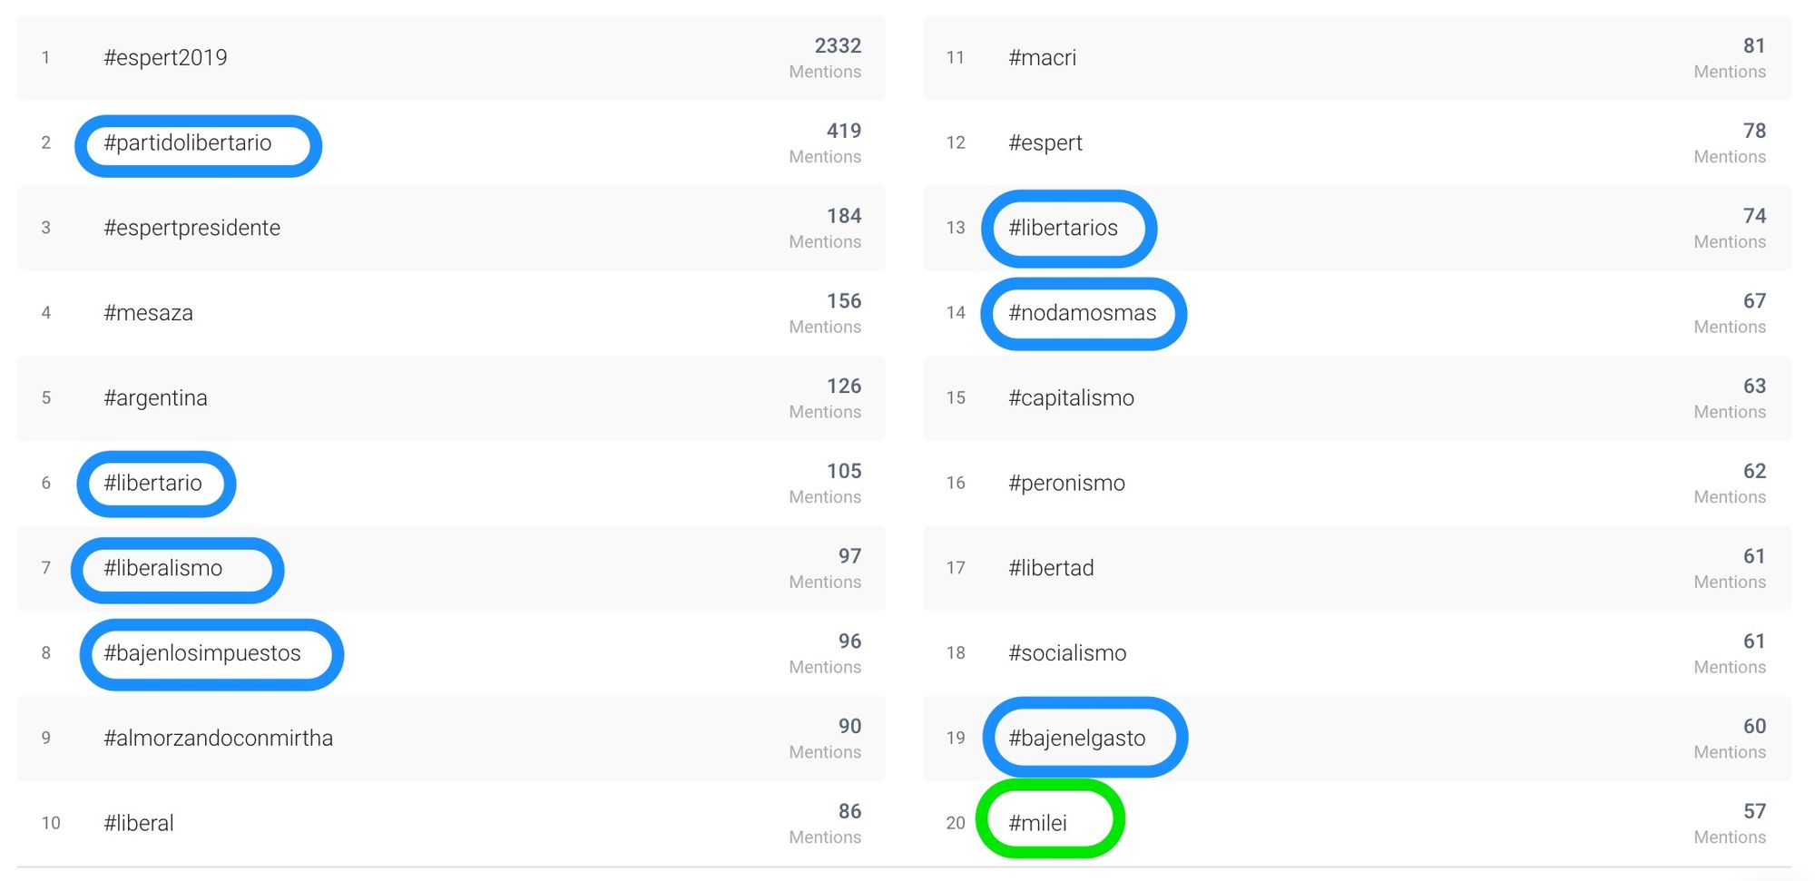The height and width of the screenshot is (881, 1815).
Task: Select the #bajenelgasto hashtag
Action: coord(1076,739)
